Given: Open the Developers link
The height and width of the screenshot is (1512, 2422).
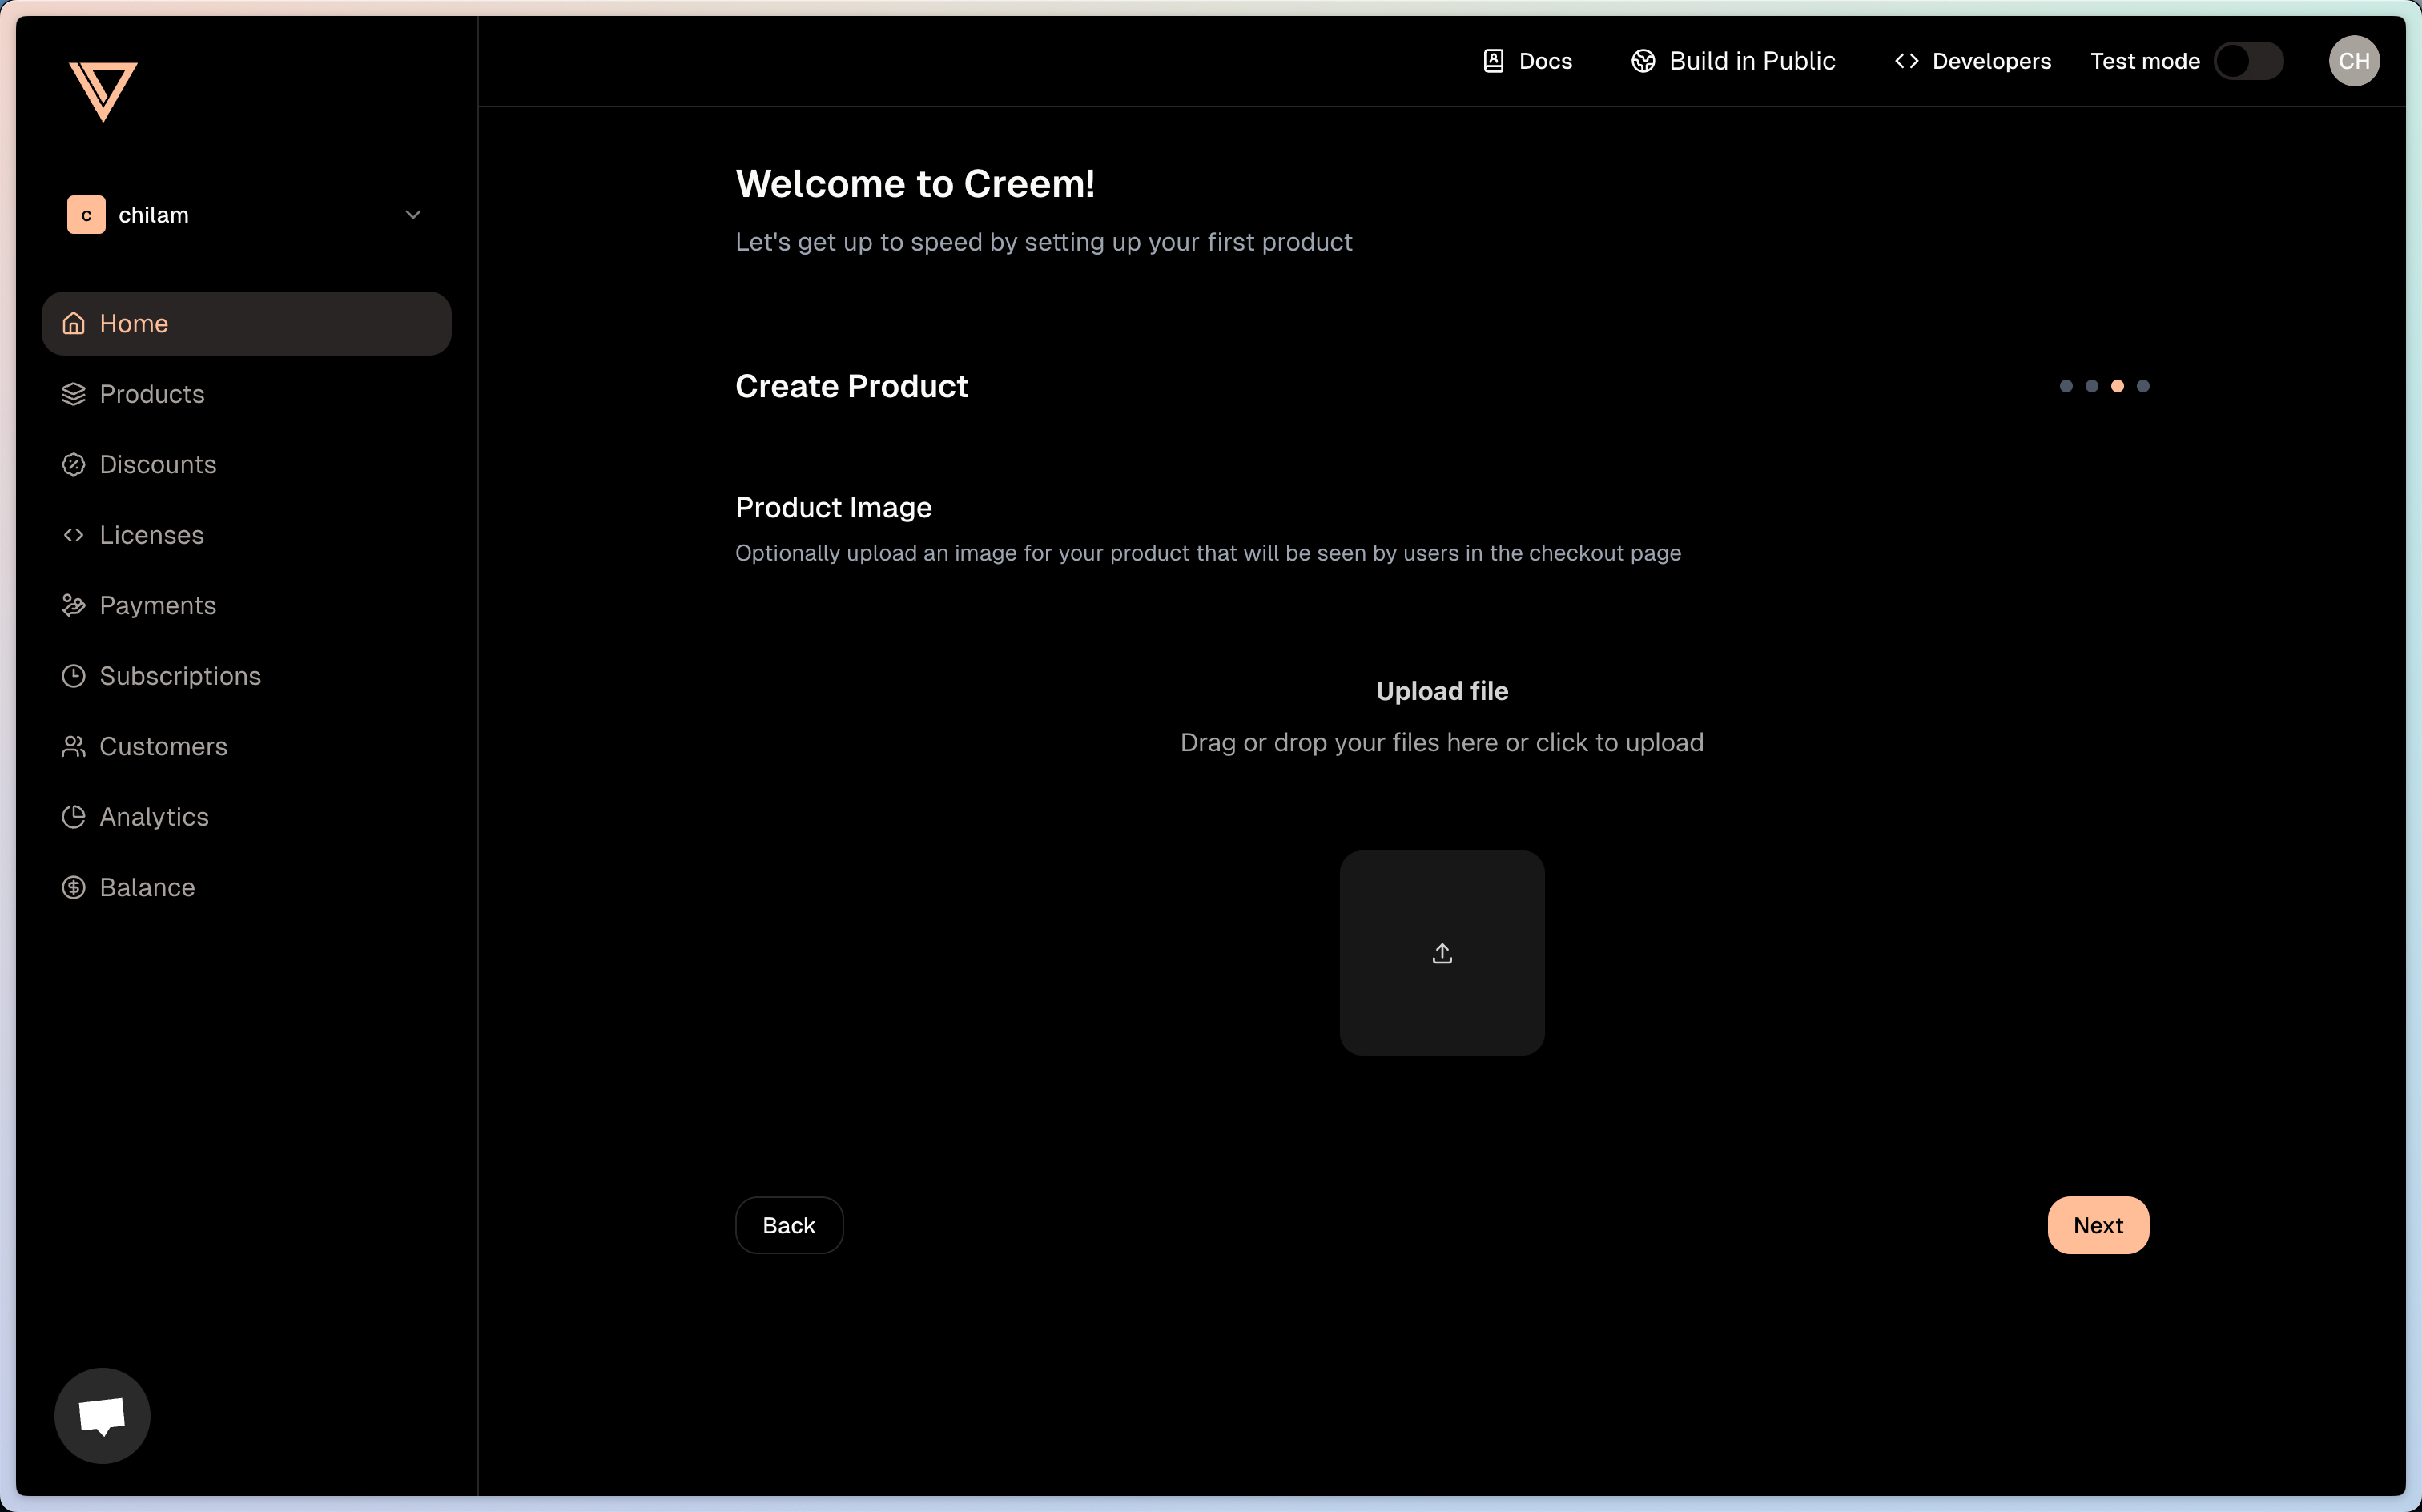Looking at the screenshot, I should click(1972, 61).
